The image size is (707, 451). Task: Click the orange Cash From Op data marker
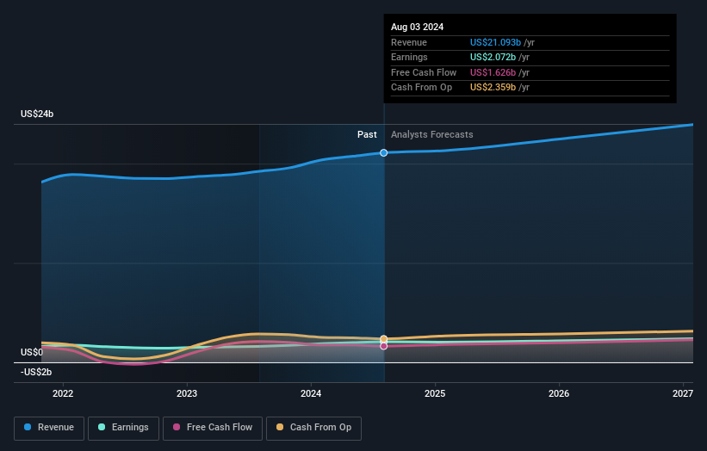[x=384, y=339]
